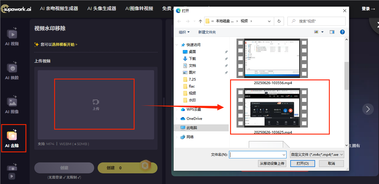Click the gray 创建 button

pyautogui.click(x=64, y=168)
